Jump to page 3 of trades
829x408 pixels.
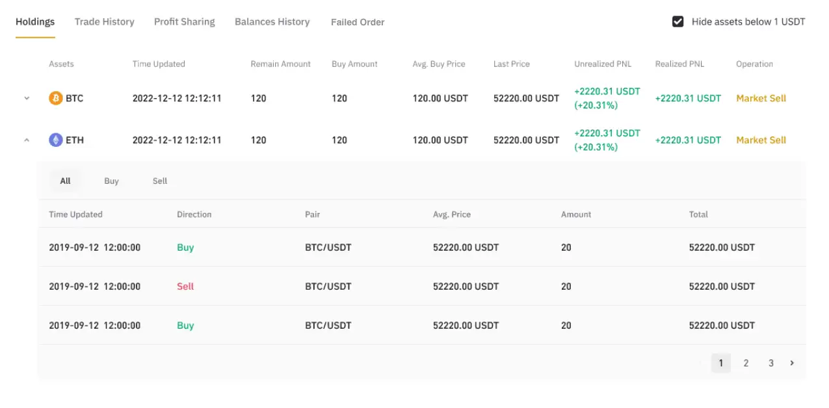point(771,363)
